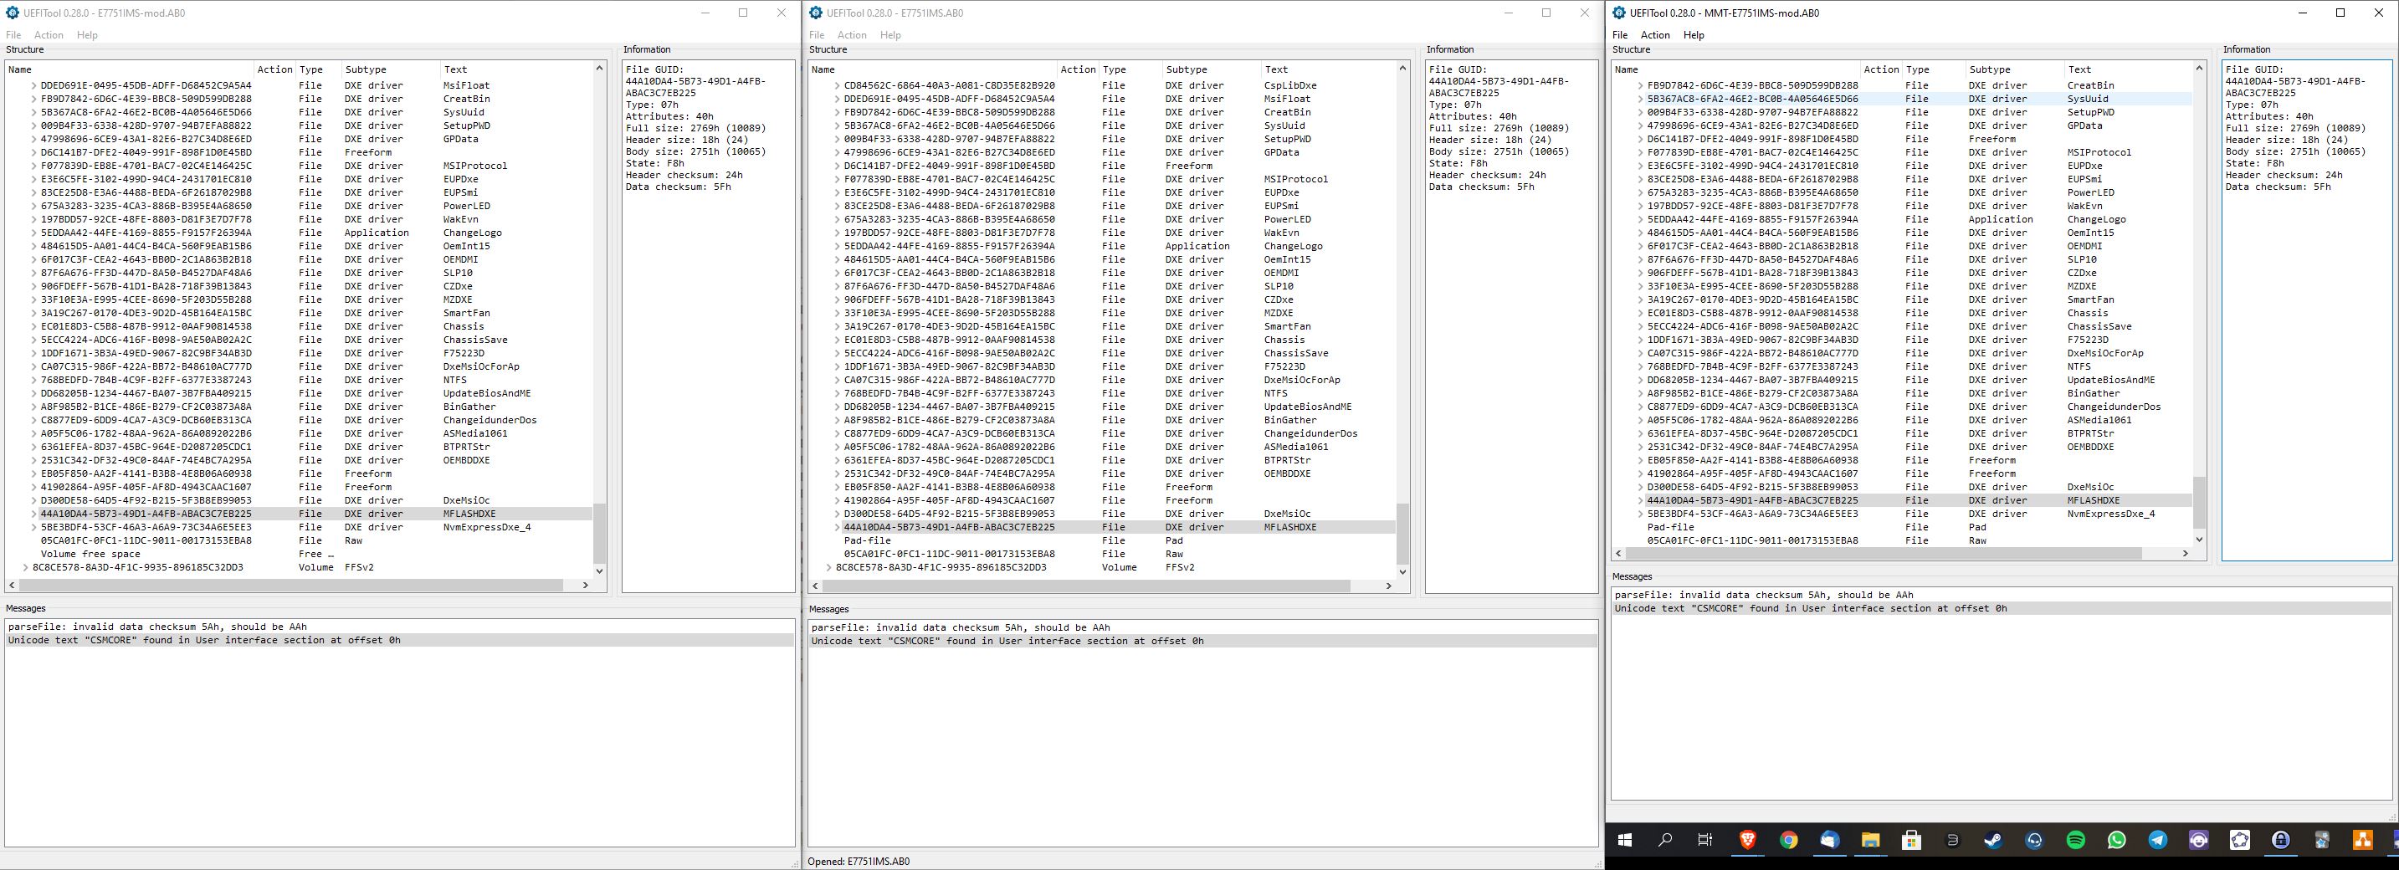The height and width of the screenshot is (870, 2399).
Task: Open Action menu in right MMT window
Action: [x=1655, y=35]
